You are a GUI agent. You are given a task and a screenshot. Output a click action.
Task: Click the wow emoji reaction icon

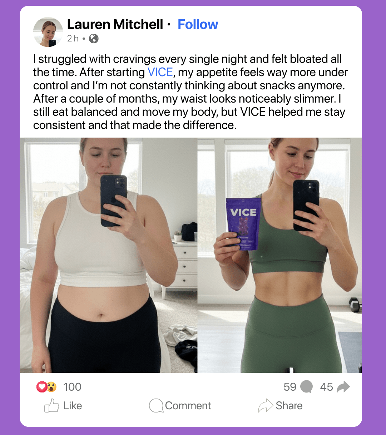pyautogui.click(x=51, y=387)
